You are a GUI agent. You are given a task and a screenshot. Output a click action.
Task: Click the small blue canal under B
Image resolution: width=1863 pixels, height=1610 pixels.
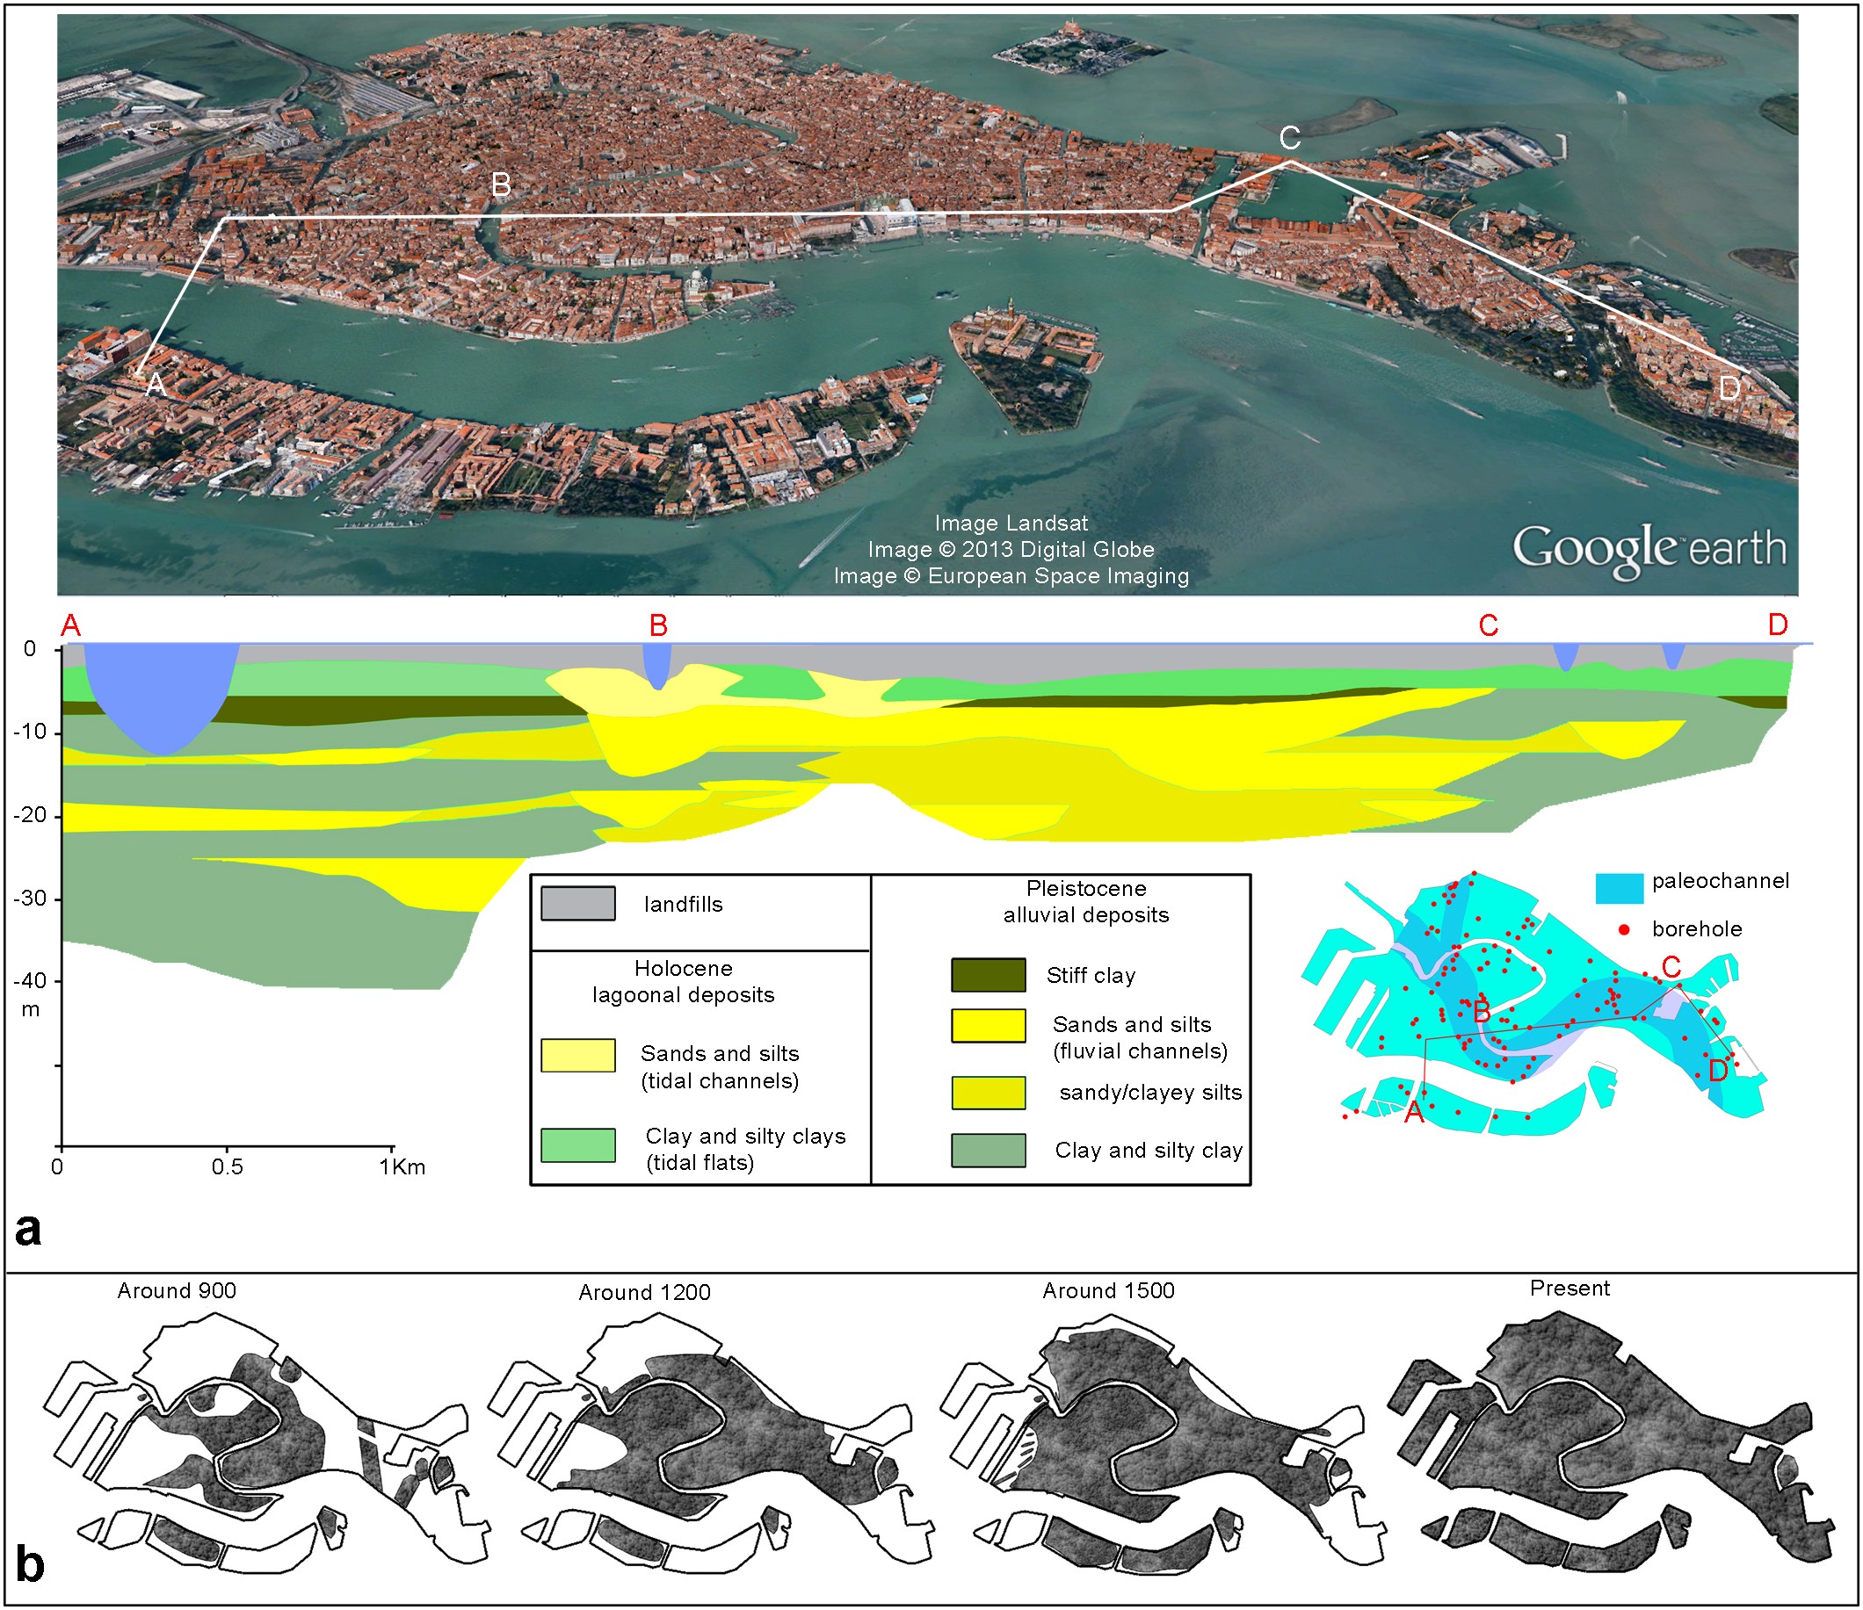[x=657, y=666]
